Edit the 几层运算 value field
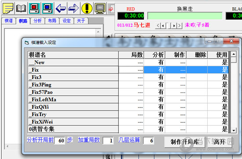The width and height of the screenshot is (242, 159). [149, 141]
